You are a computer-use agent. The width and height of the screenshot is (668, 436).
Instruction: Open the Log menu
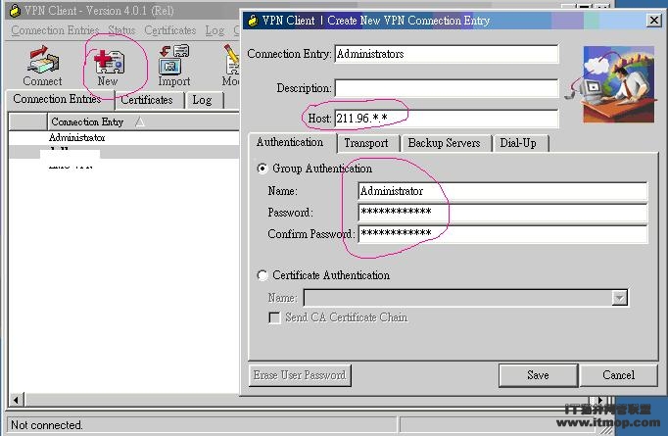215,30
